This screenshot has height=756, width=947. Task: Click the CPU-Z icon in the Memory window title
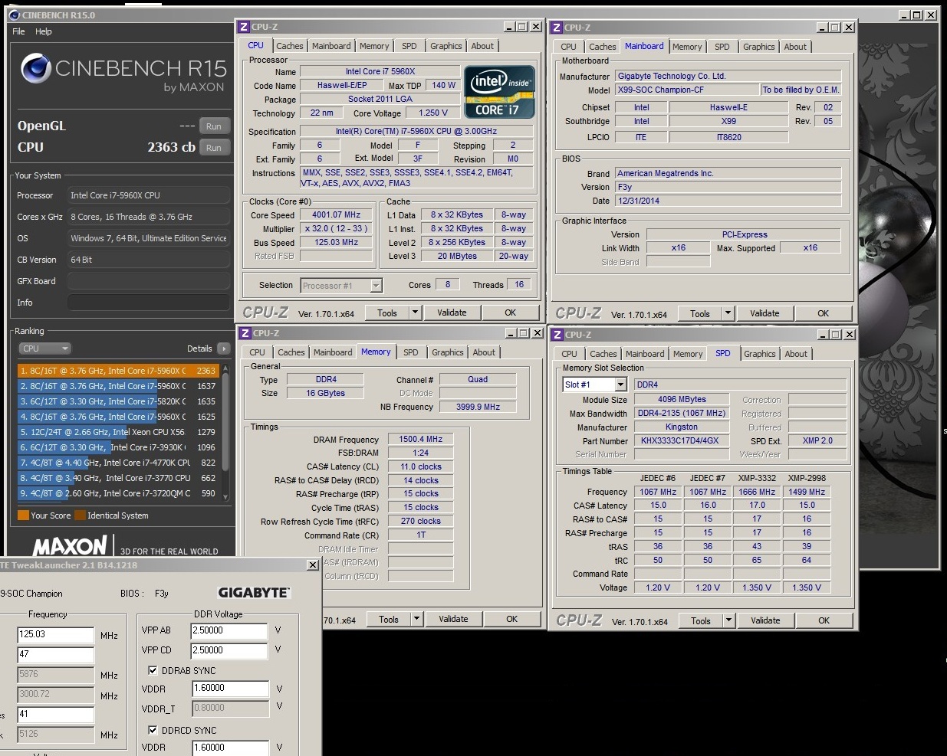pyautogui.click(x=245, y=333)
